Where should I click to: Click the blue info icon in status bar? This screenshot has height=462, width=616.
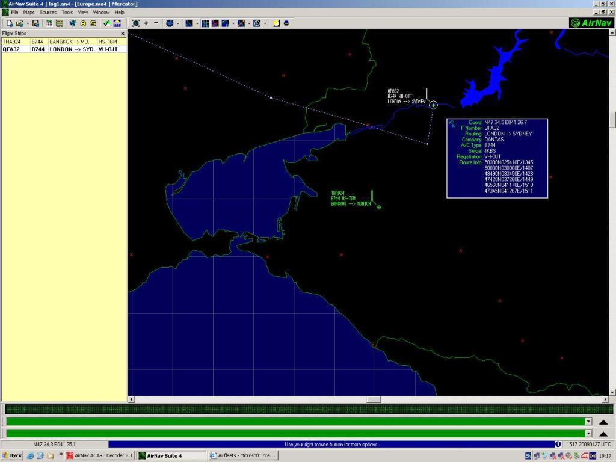coord(558,444)
